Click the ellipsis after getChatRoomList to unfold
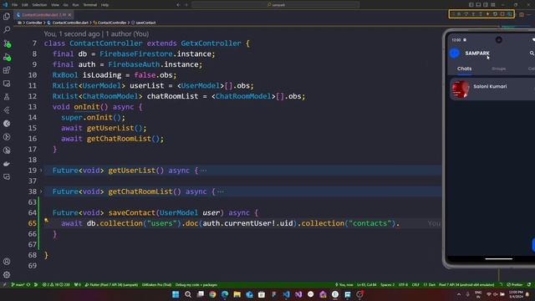Viewport: 535px width, 301px height. 221,191
